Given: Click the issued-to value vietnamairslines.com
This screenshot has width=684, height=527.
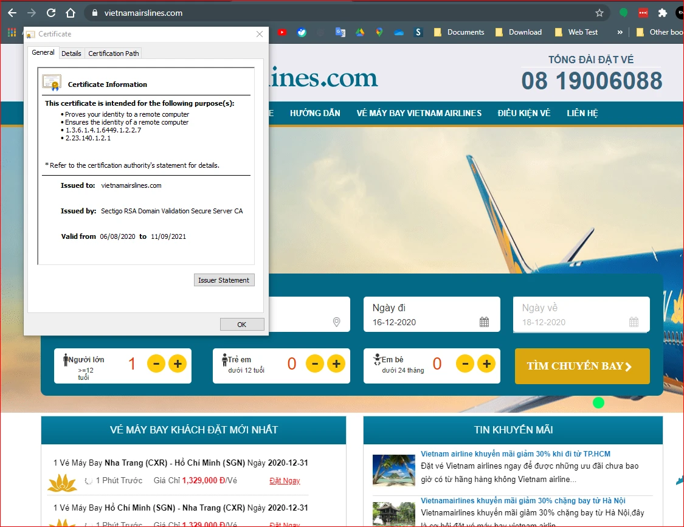Looking at the screenshot, I should tap(131, 185).
